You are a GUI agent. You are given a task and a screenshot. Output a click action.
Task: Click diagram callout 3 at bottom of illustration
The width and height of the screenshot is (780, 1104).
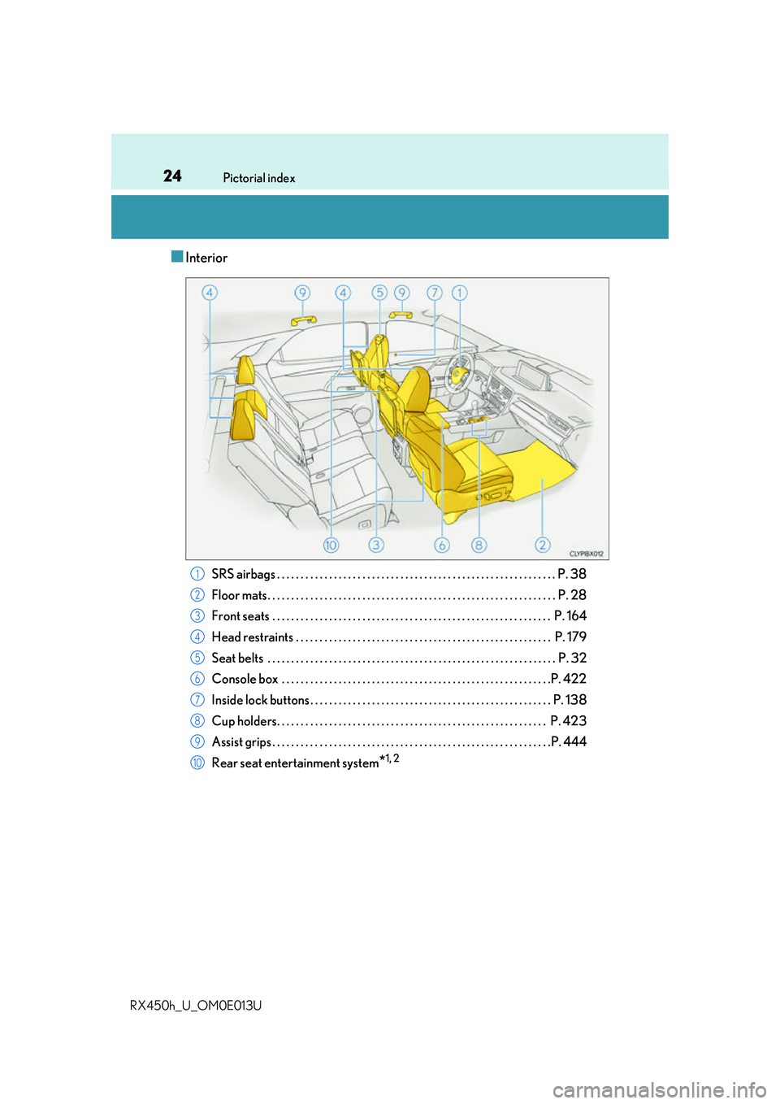(x=376, y=545)
